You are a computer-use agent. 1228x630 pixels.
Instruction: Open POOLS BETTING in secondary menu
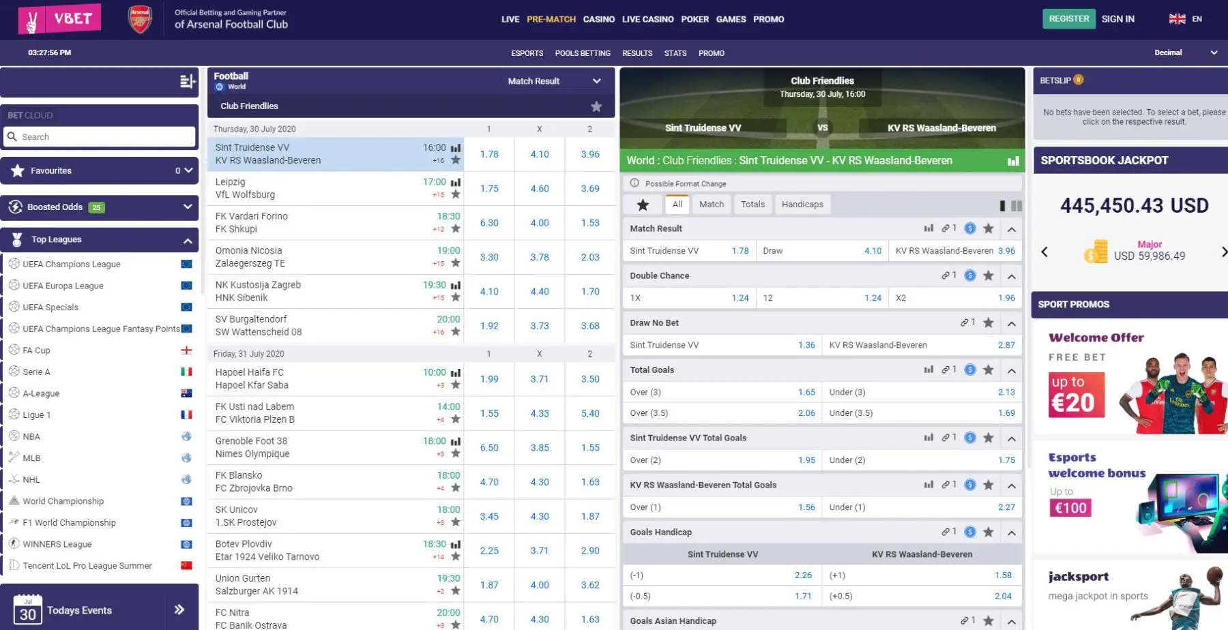click(583, 53)
